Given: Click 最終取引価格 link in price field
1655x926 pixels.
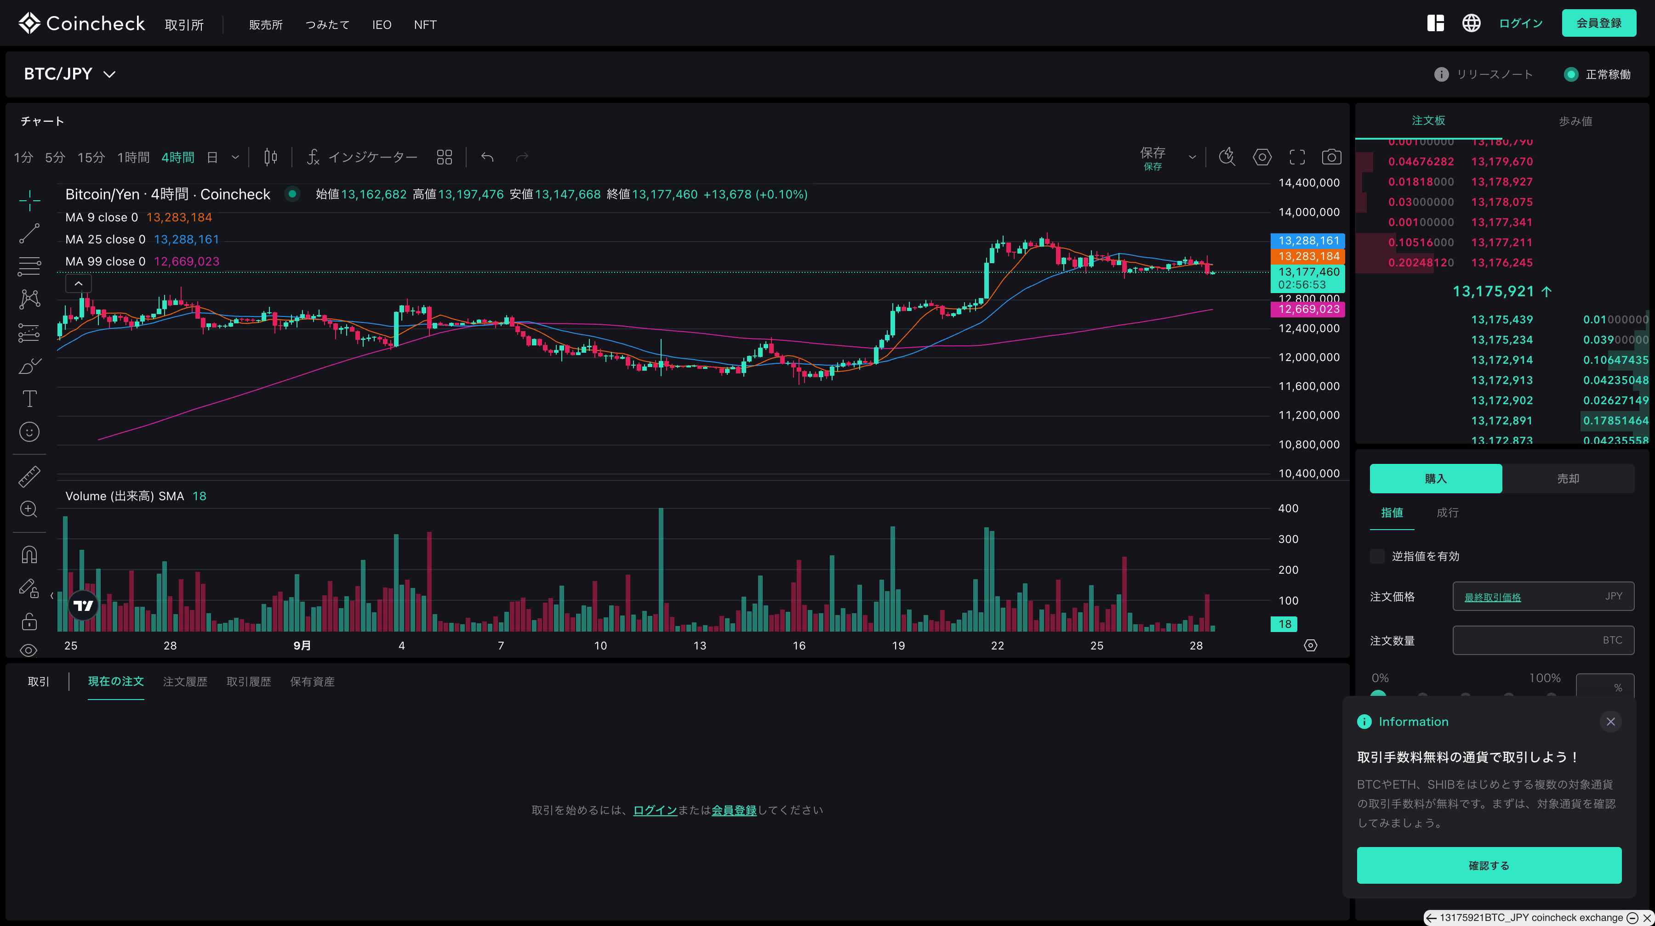Looking at the screenshot, I should 1492,598.
